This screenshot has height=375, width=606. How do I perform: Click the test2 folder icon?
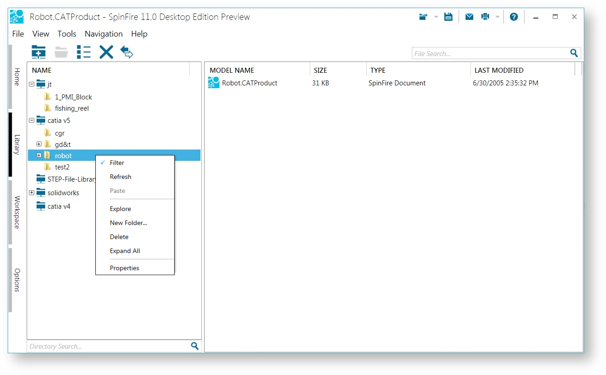47,167
